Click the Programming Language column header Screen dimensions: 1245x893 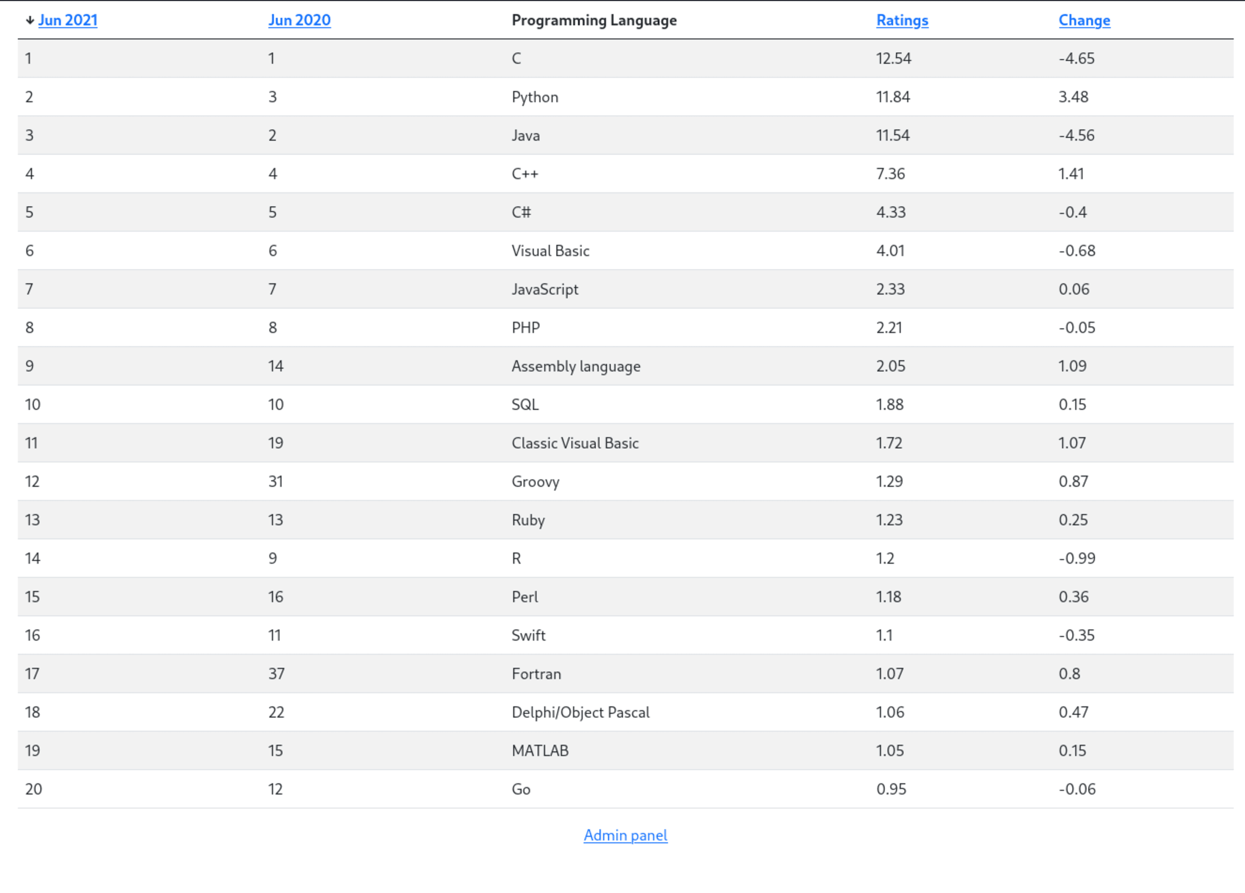pos(594,20)
